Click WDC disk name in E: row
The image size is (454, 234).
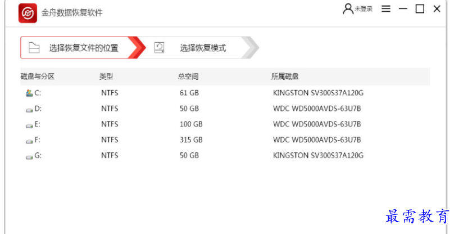pos(317,124)
